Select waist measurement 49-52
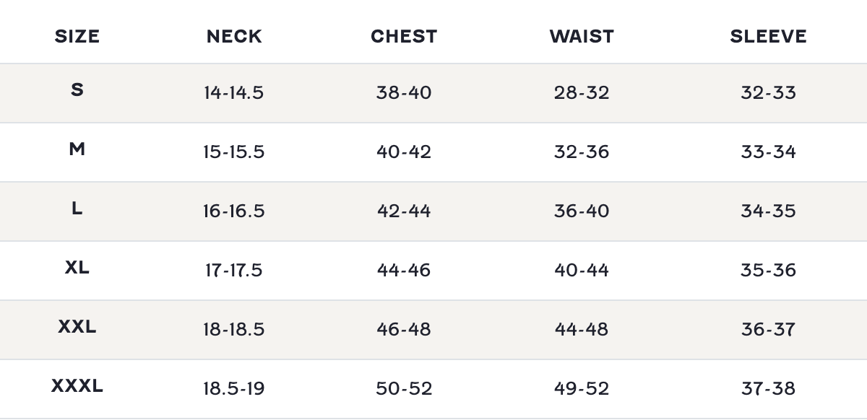Screen dimensions: 867x420 pos(582,389)
